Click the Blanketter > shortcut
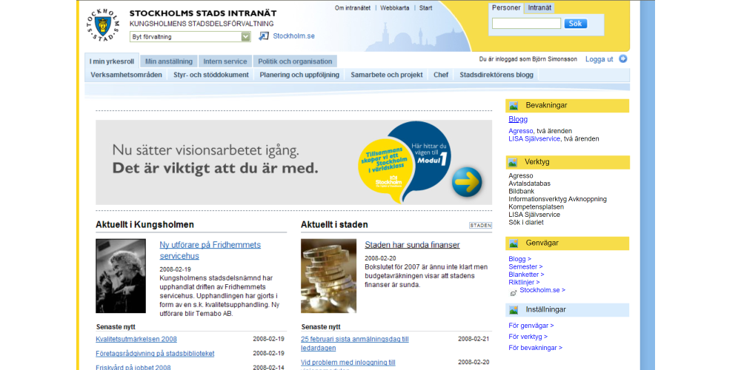The height and width of the screenshot is (370, 741). coord(526,275)
